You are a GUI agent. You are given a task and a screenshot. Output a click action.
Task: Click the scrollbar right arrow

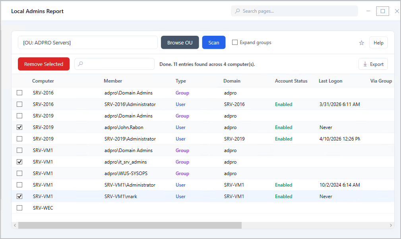[x=391, y=225]
